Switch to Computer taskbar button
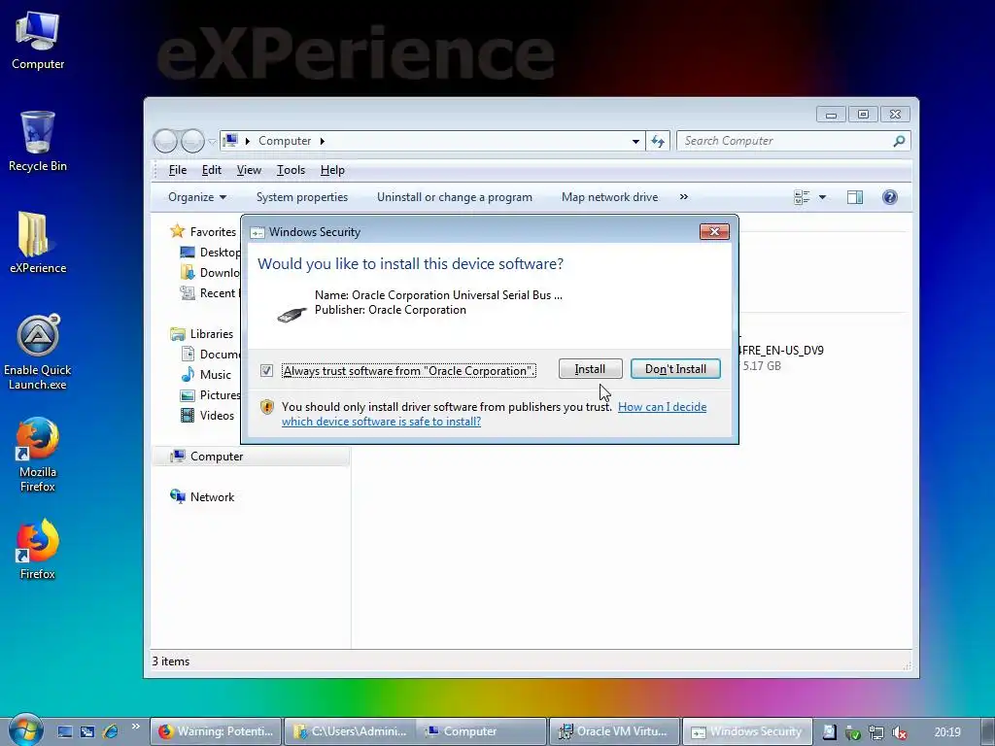This screenshot has width=995, height=746. pos(482,731)
